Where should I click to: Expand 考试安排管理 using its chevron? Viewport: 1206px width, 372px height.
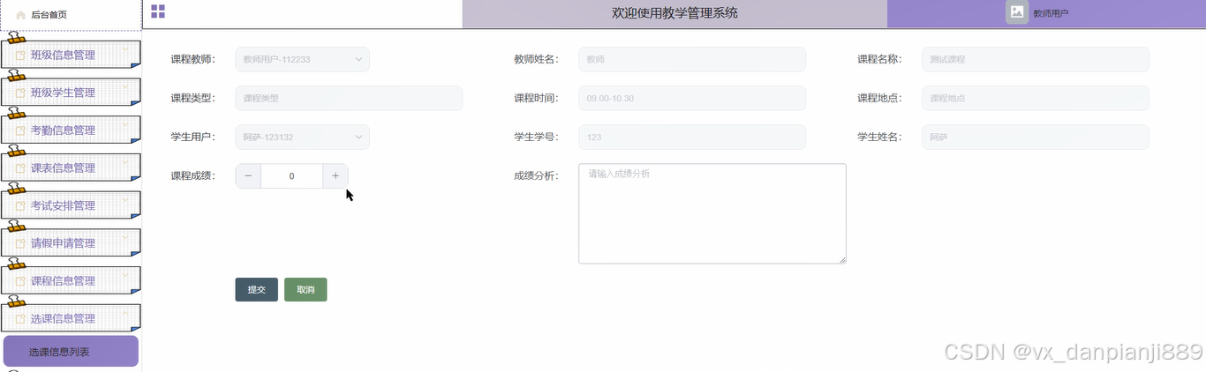click(x=125, y=199)
